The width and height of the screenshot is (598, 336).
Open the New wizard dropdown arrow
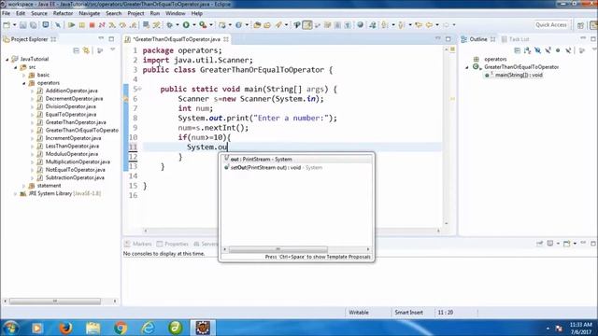(x=15, y=25)
